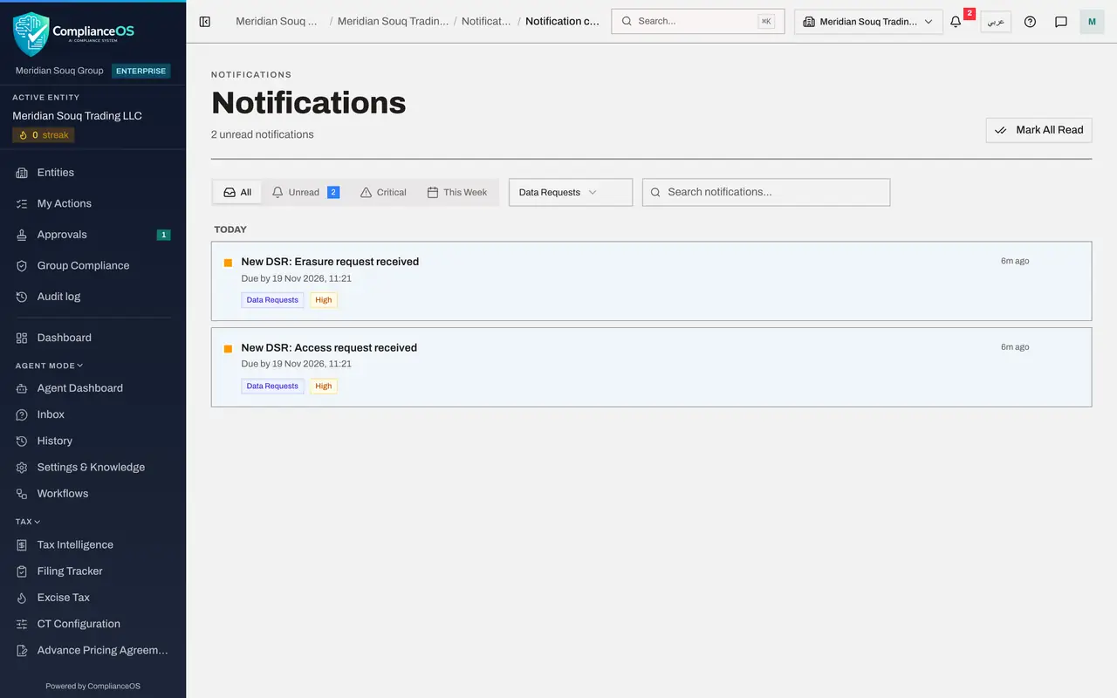Image resolution: width=1117 pixels, height=698 pixels.
Task: Open the Meridian Souq Trading entity switcher
Action: [868, 22]
